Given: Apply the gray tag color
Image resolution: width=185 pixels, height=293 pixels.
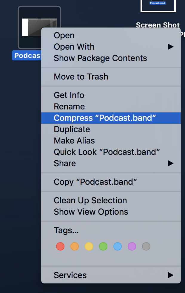Looking at the screenshot, I should click(146, 246).
